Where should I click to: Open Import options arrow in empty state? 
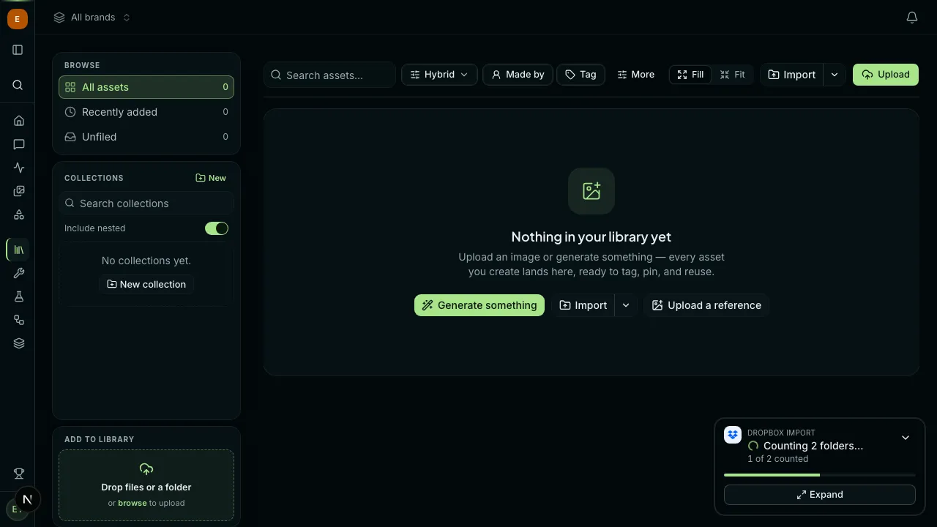626,305
